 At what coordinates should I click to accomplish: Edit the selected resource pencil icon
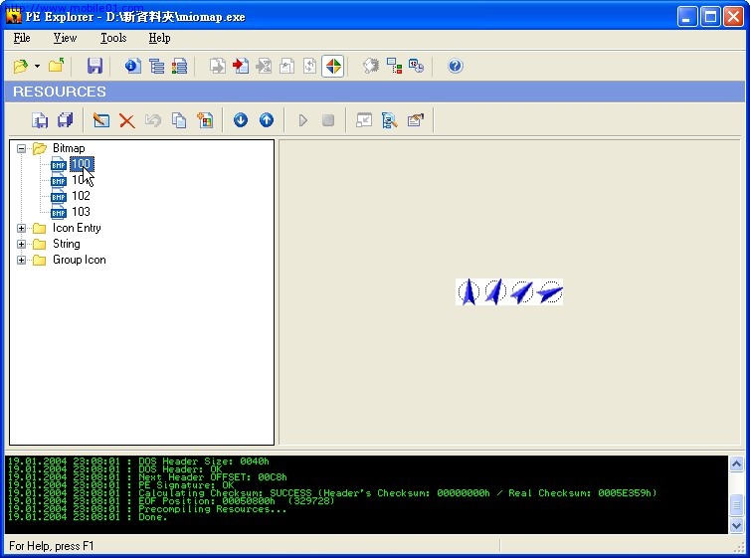[101, 120]
